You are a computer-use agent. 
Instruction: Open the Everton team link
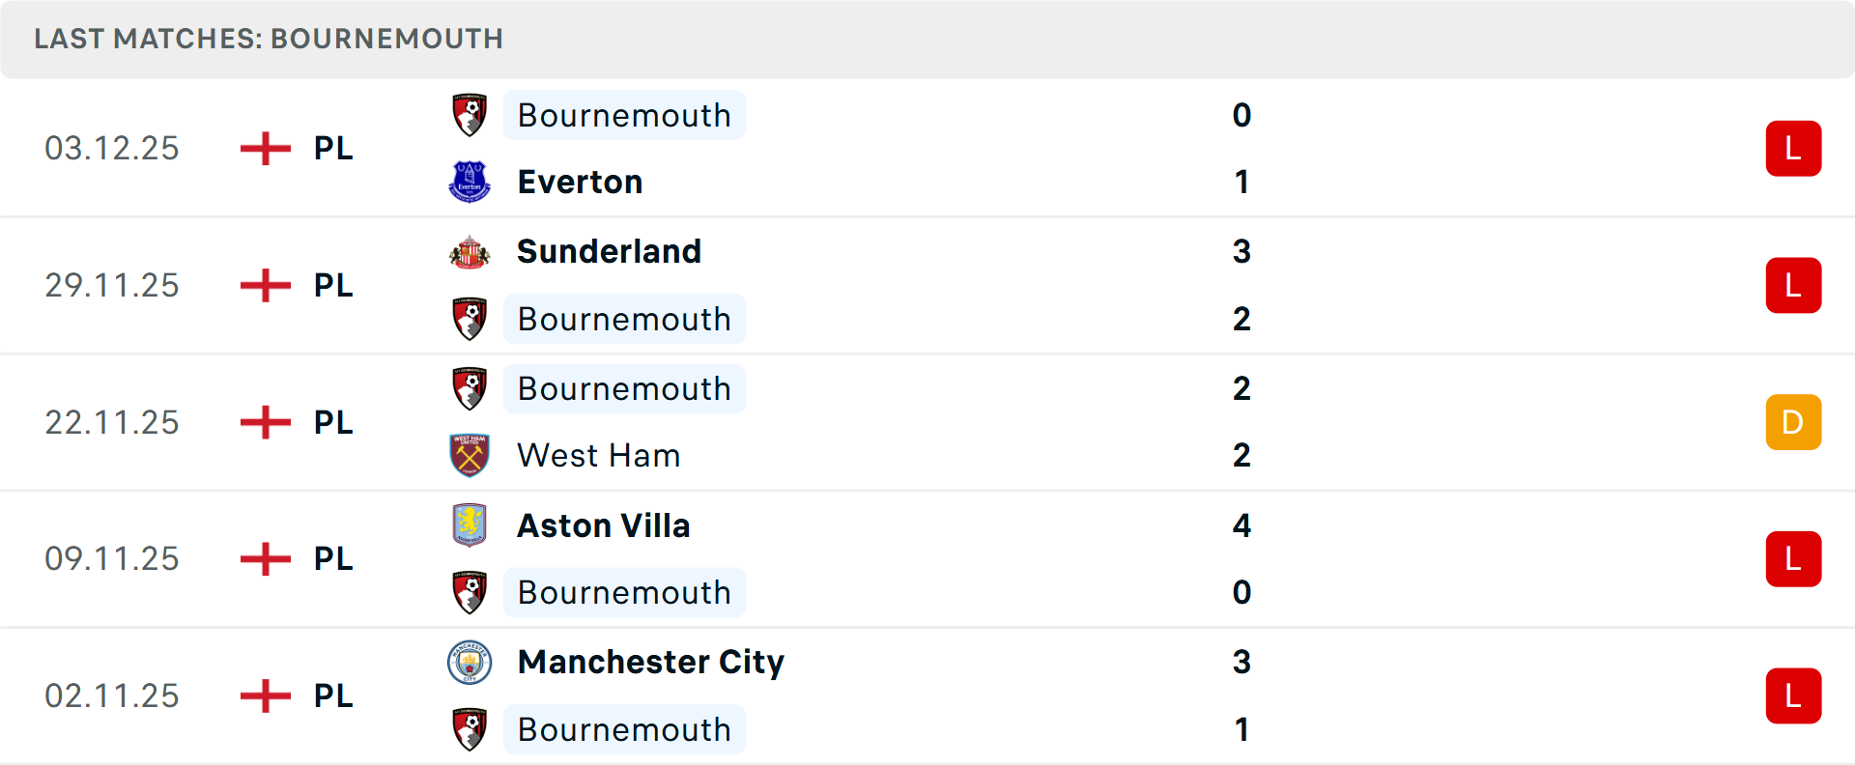(x=580, y=182)
